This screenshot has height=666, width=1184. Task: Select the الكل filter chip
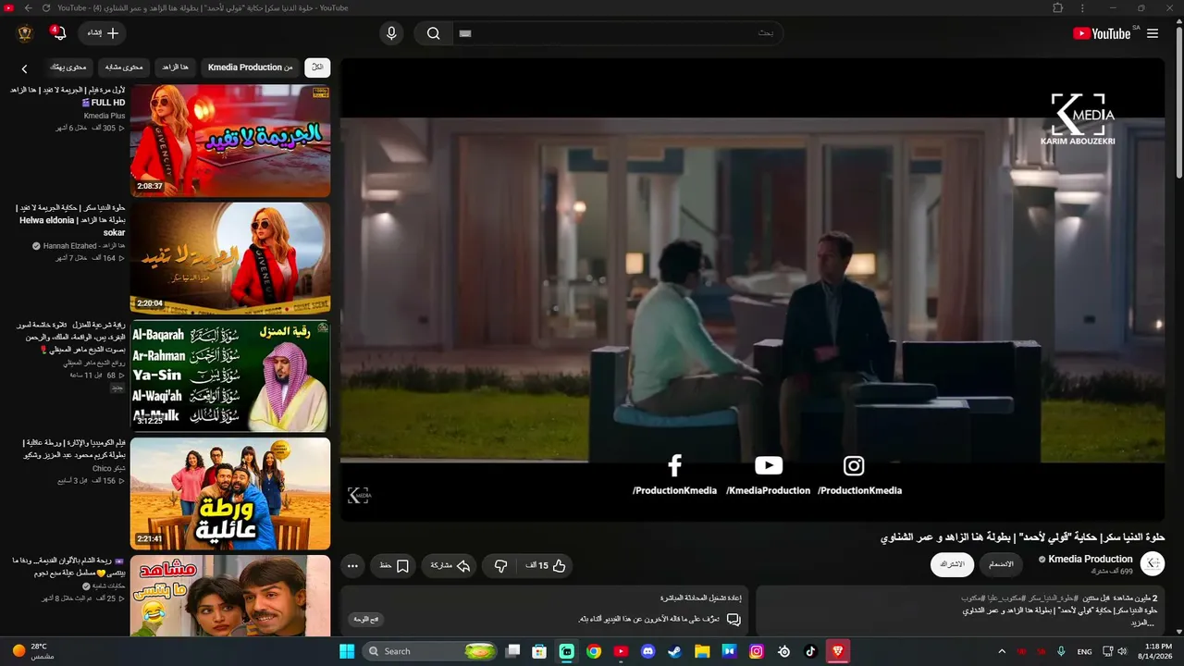(317, 67)
